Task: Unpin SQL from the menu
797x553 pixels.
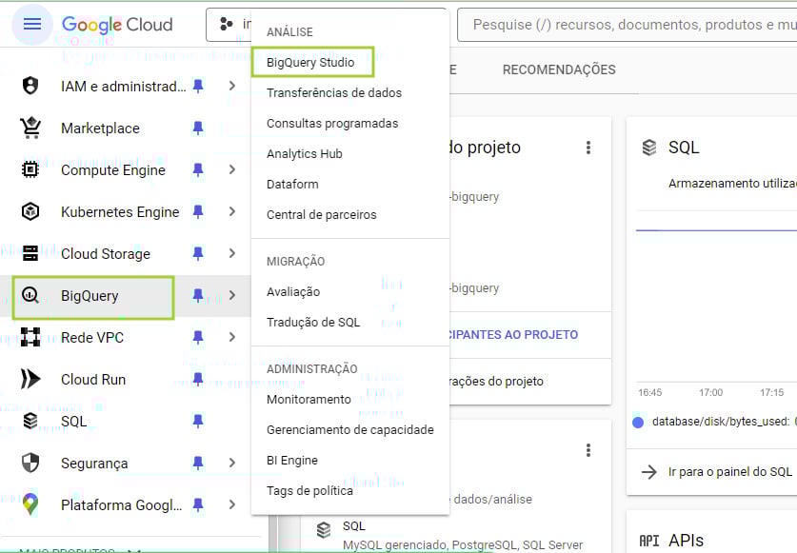Action: (198, 421)
